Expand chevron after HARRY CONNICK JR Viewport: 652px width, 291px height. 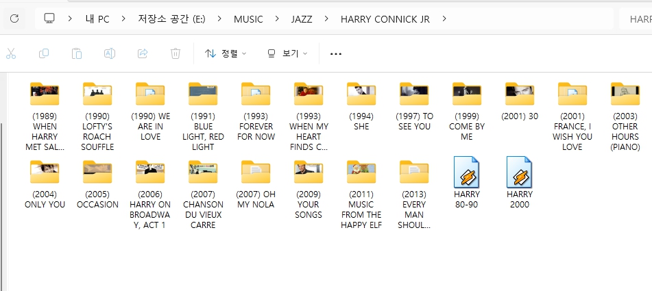coord(444,18)
